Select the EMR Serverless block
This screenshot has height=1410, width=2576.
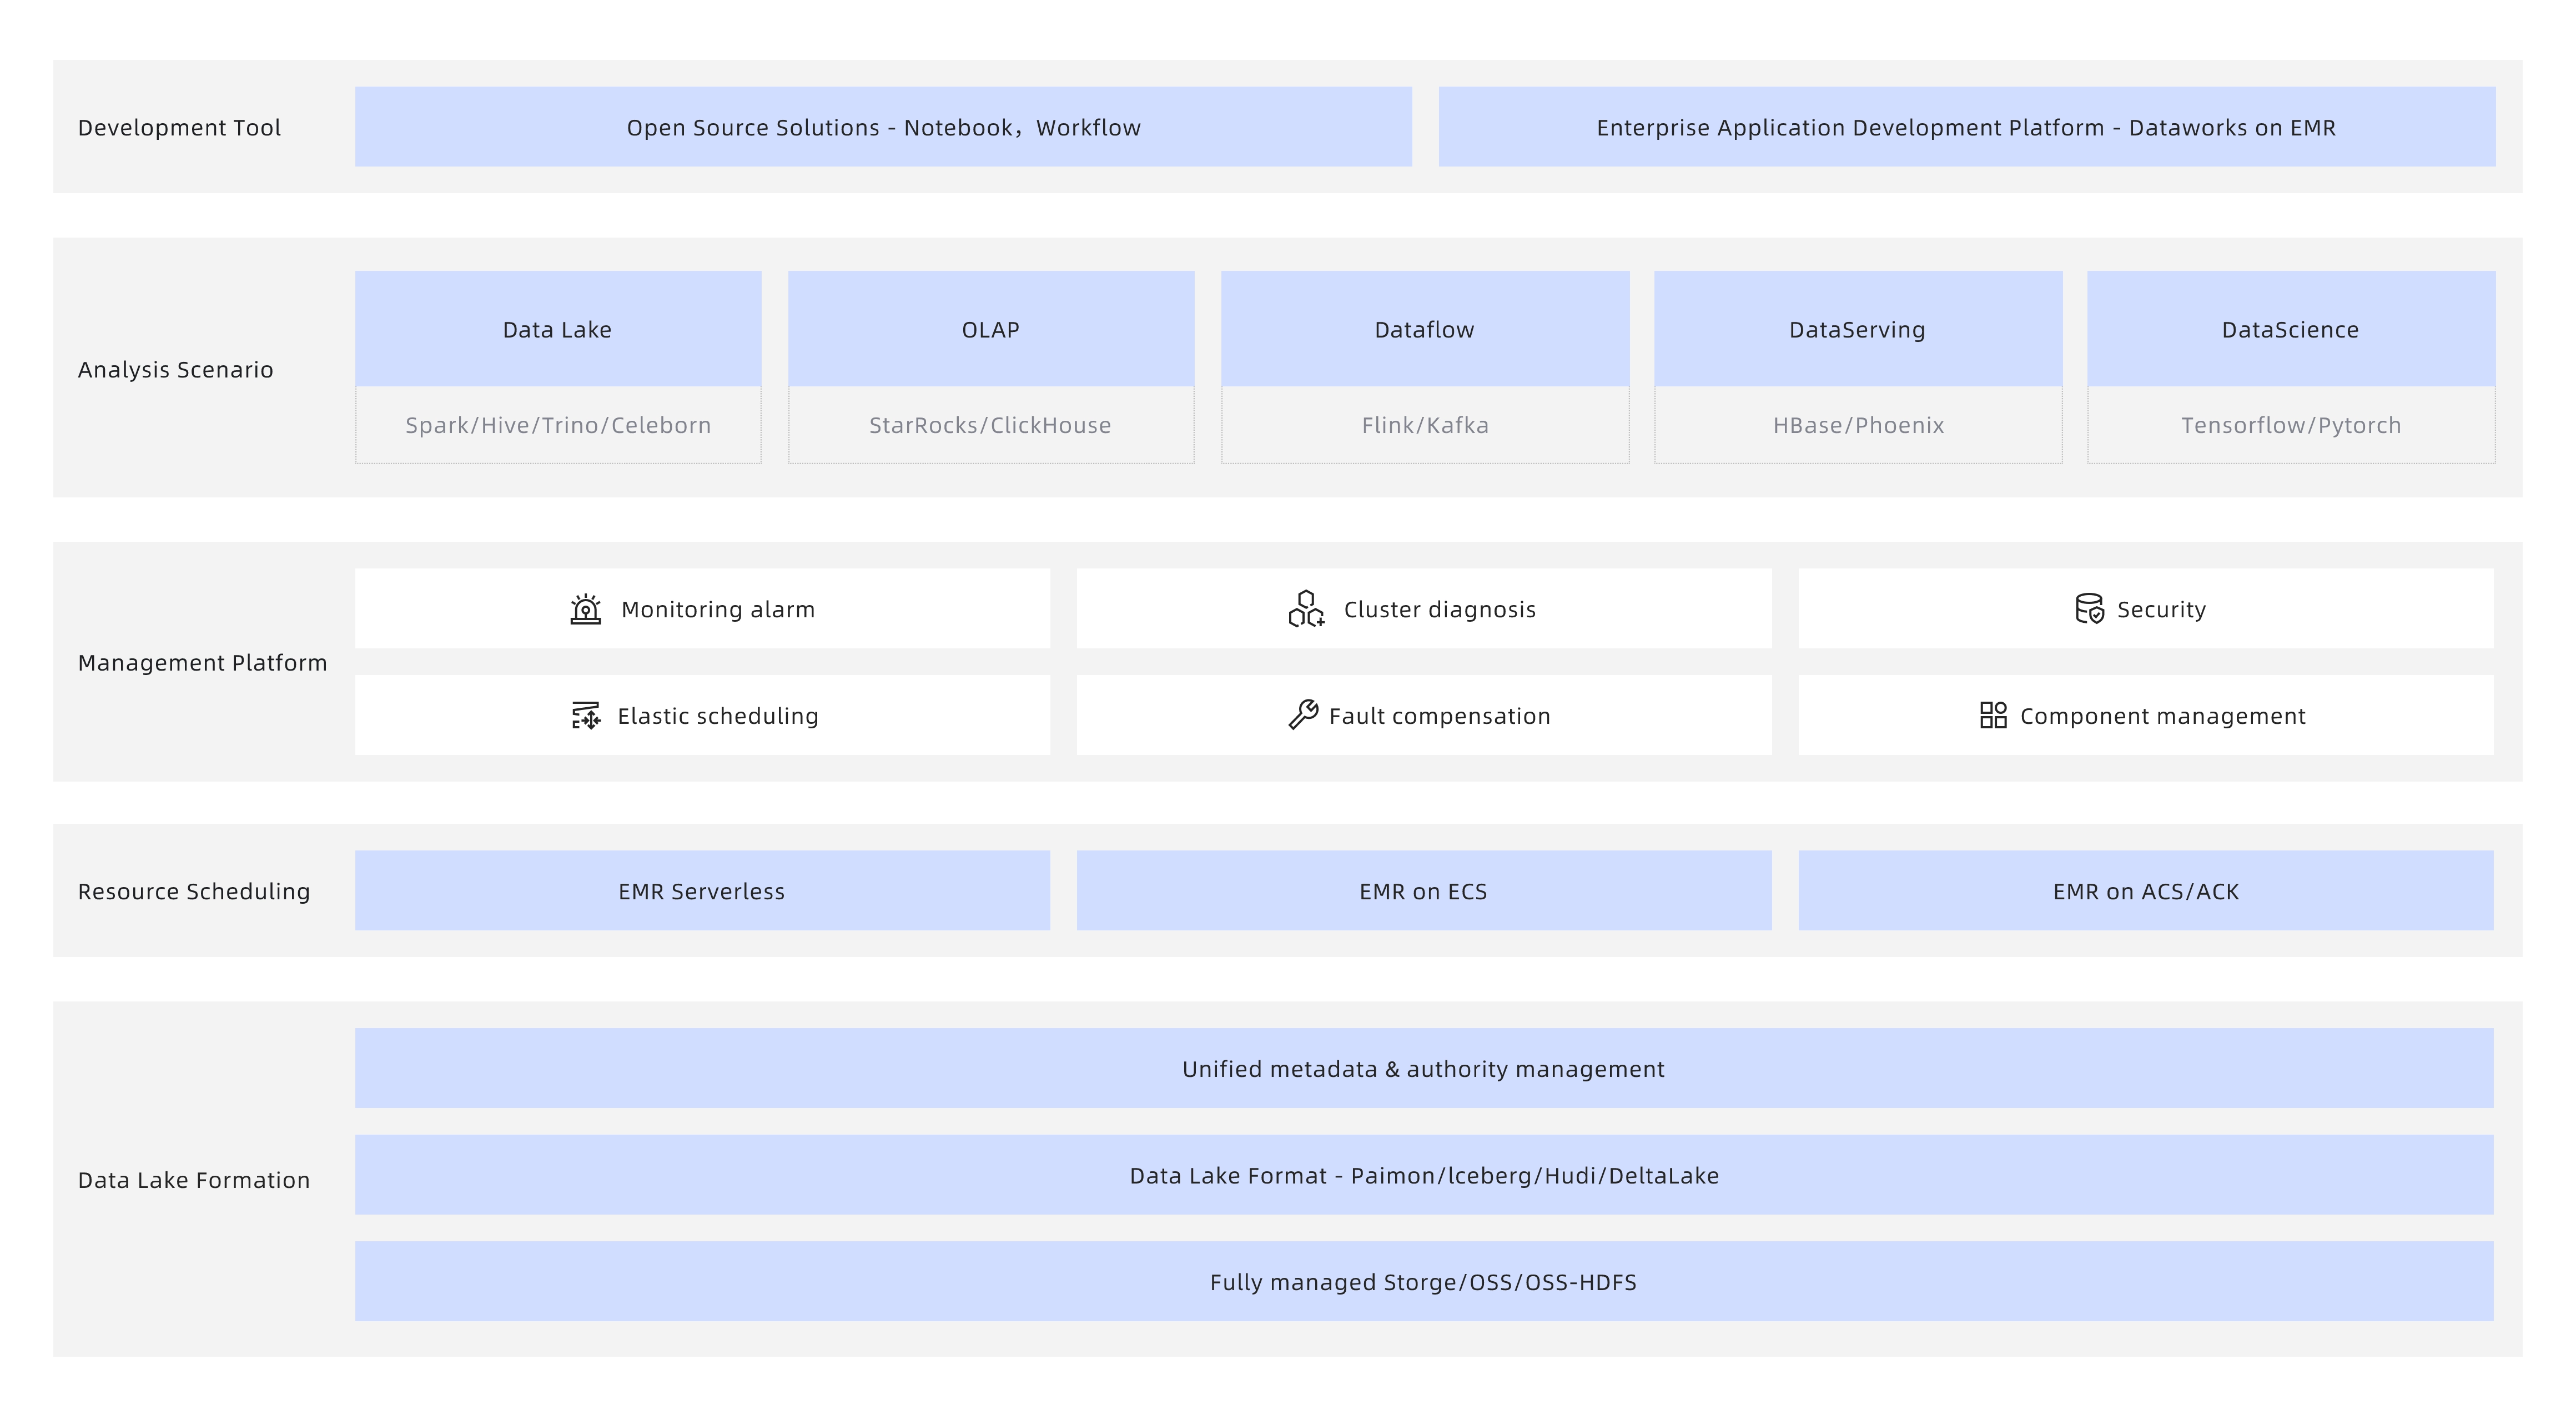click(702, 891)
